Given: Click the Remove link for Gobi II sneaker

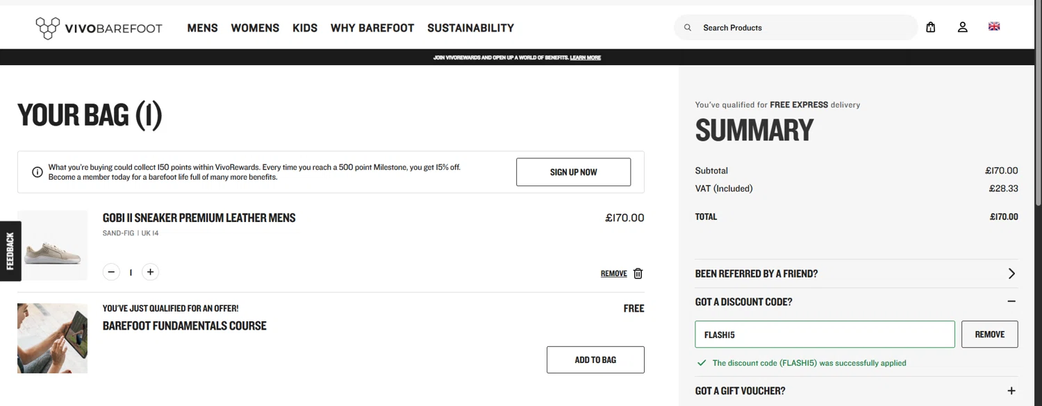Looking at the screenshot, I should 613,273.
